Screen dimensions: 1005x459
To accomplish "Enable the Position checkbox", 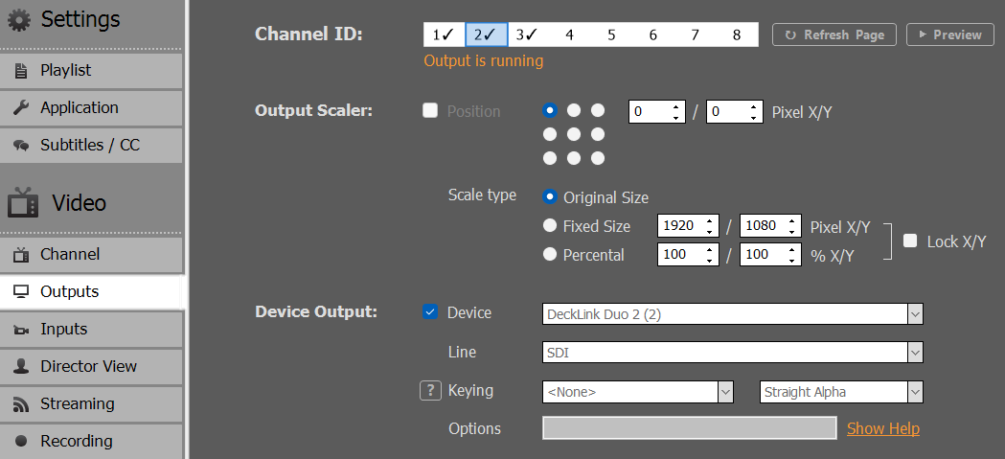I will coord(430,111).
